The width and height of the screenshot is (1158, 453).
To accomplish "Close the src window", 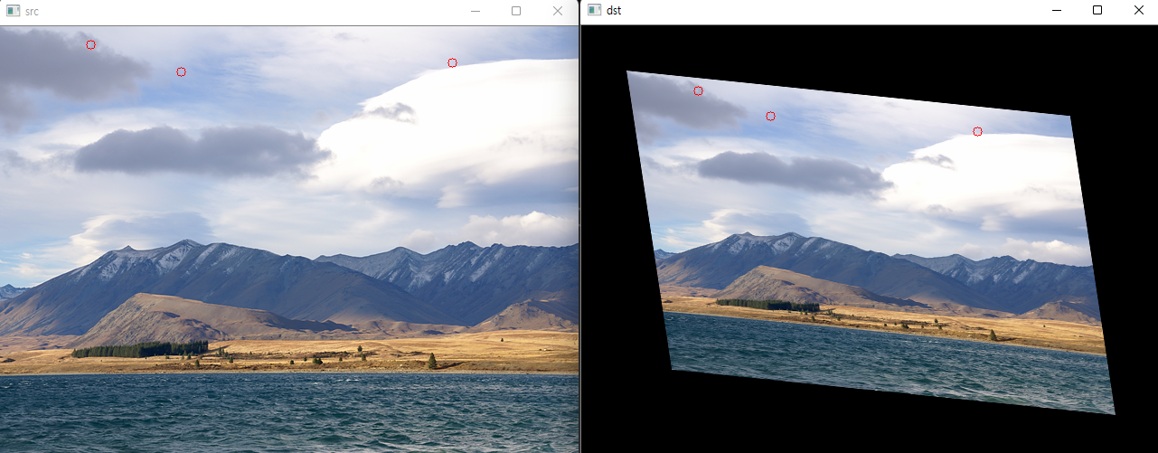I will coord(558,11).
